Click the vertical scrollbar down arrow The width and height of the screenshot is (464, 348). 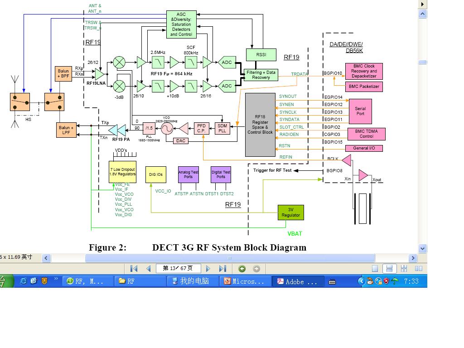click(x=423, y=249)
